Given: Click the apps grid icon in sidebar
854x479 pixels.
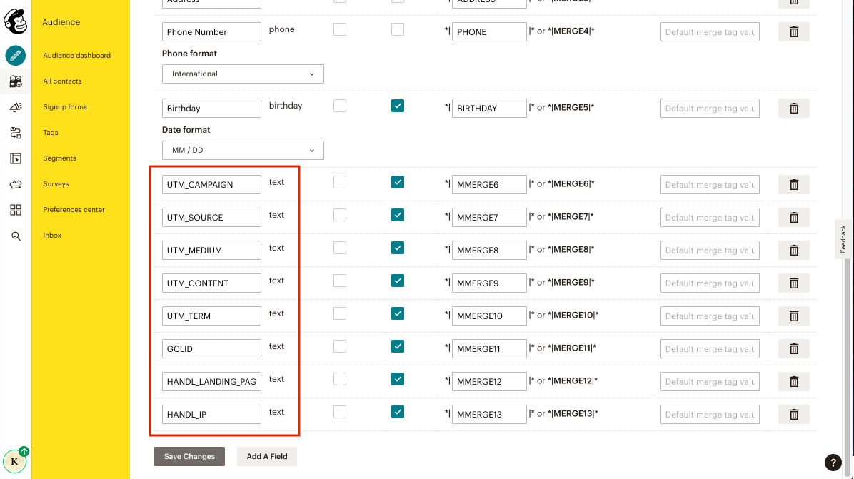Looking at the screenshot, I should 16,209.
